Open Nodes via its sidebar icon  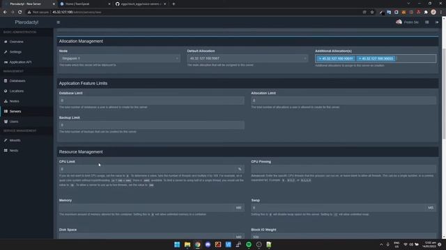click(6, 101)
